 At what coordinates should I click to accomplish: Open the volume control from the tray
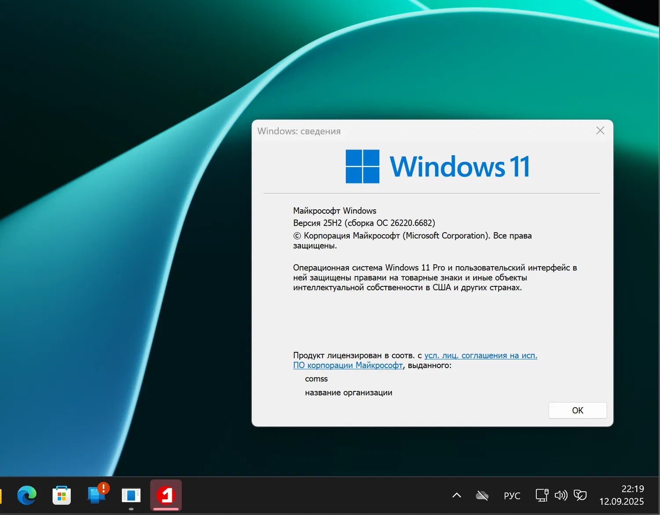(561, 495)
